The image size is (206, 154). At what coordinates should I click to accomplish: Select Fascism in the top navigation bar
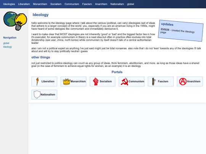[x=87, y=4]
